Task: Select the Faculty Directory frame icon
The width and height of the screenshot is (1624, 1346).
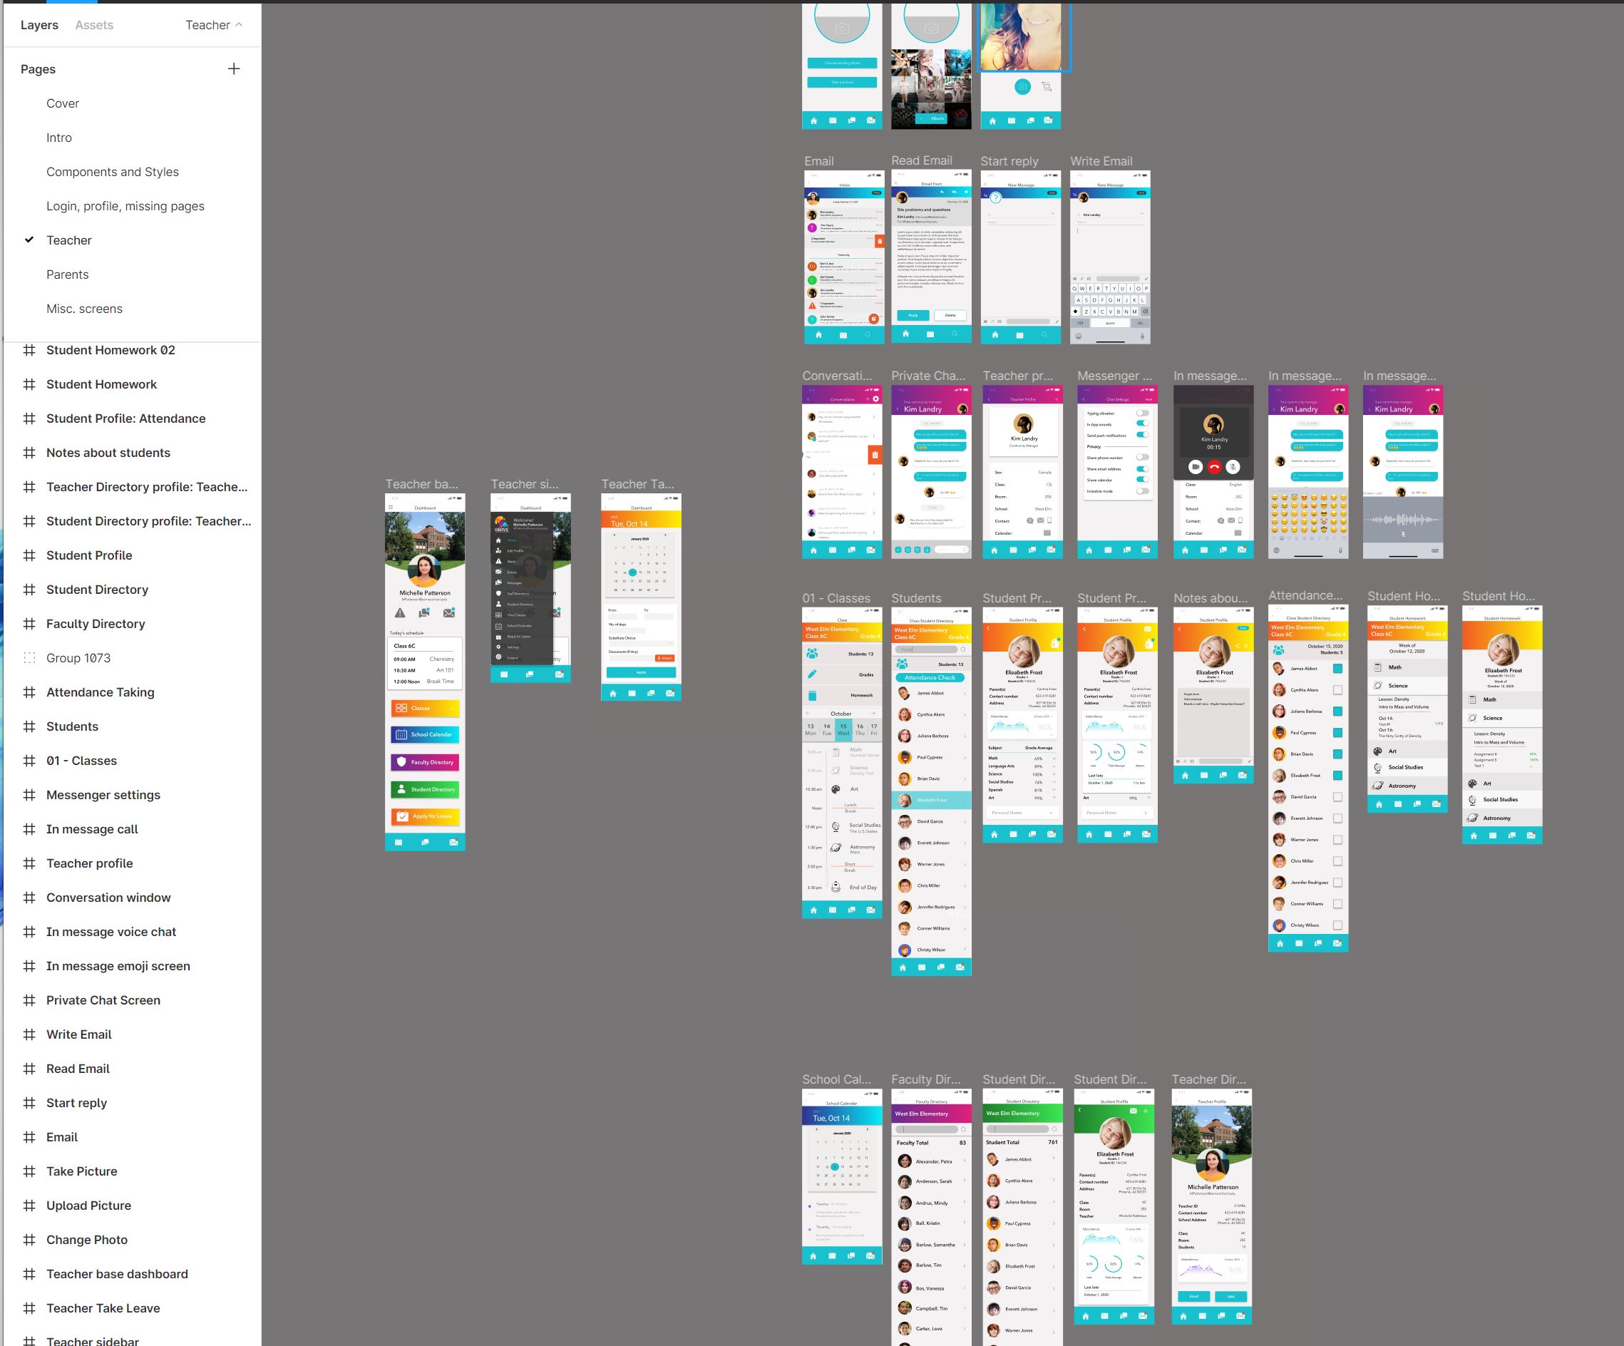Action: [x=30, y=623]
